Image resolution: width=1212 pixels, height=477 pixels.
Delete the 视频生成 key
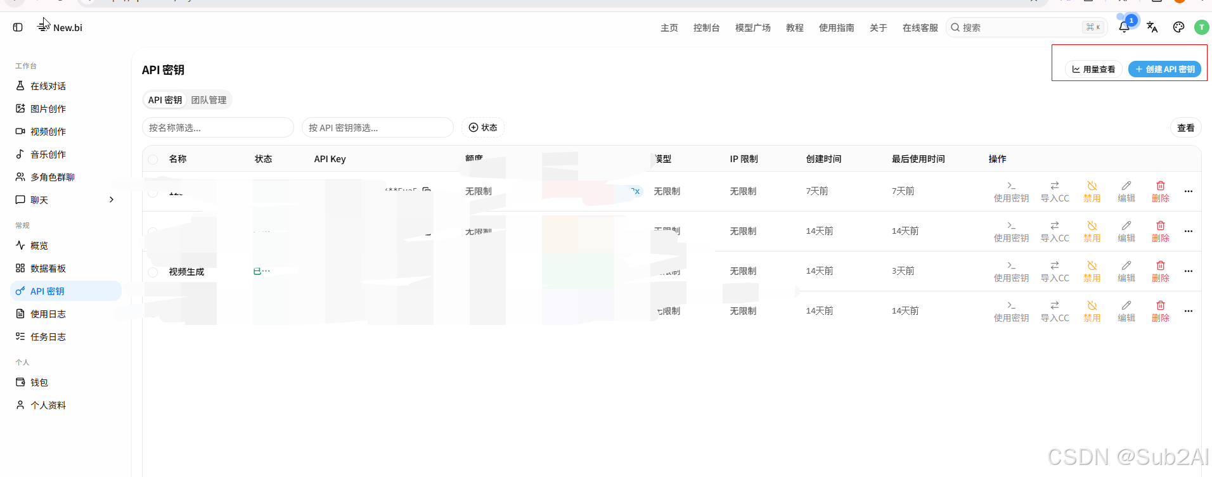[1160, 271]
